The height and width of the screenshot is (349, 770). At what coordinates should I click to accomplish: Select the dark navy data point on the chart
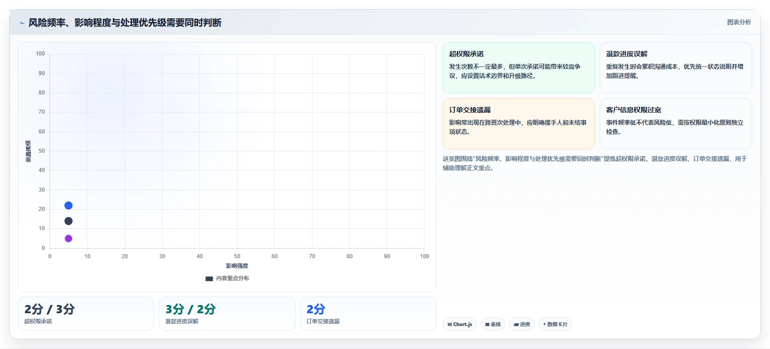point(68,221)
